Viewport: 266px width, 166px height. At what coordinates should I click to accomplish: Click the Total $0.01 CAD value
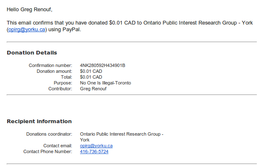[x=91, y=77]
